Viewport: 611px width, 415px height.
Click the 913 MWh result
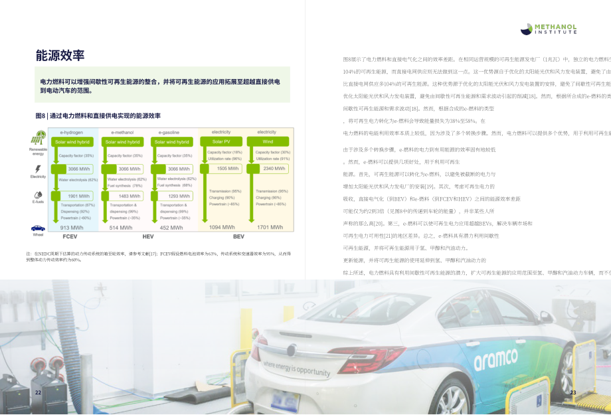72,228
